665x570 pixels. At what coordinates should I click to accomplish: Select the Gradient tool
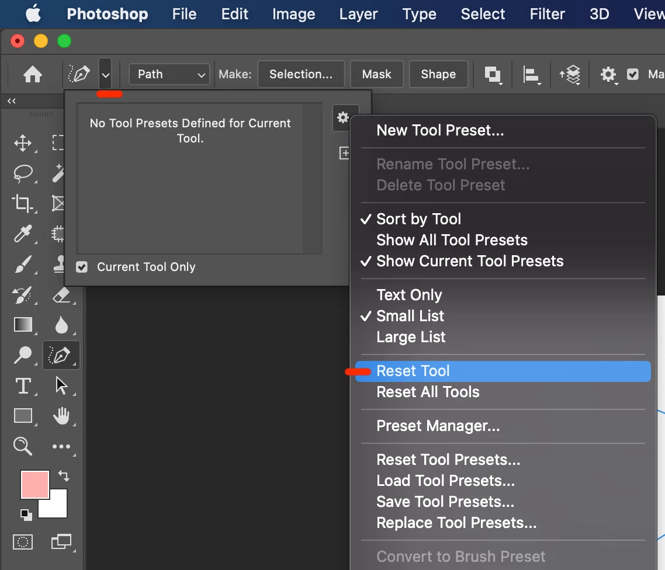pyautogui.click(x=23, y=325)
